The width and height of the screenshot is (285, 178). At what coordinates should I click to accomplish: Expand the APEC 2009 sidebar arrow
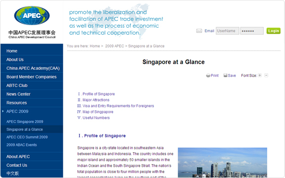coord(3,111)
